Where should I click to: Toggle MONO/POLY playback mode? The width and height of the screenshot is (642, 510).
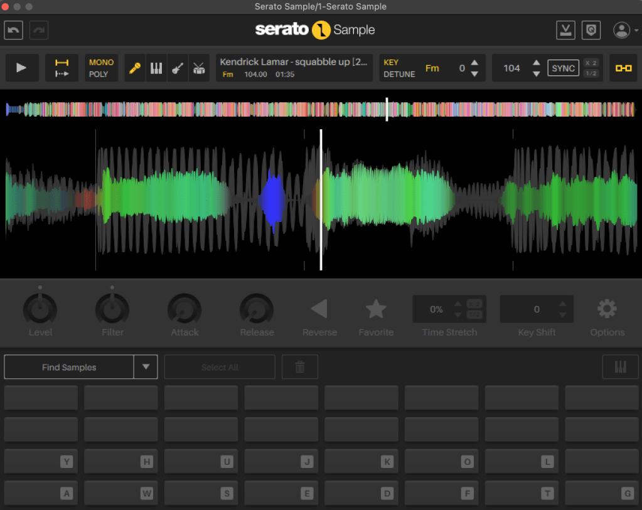[x=101, y=68]
